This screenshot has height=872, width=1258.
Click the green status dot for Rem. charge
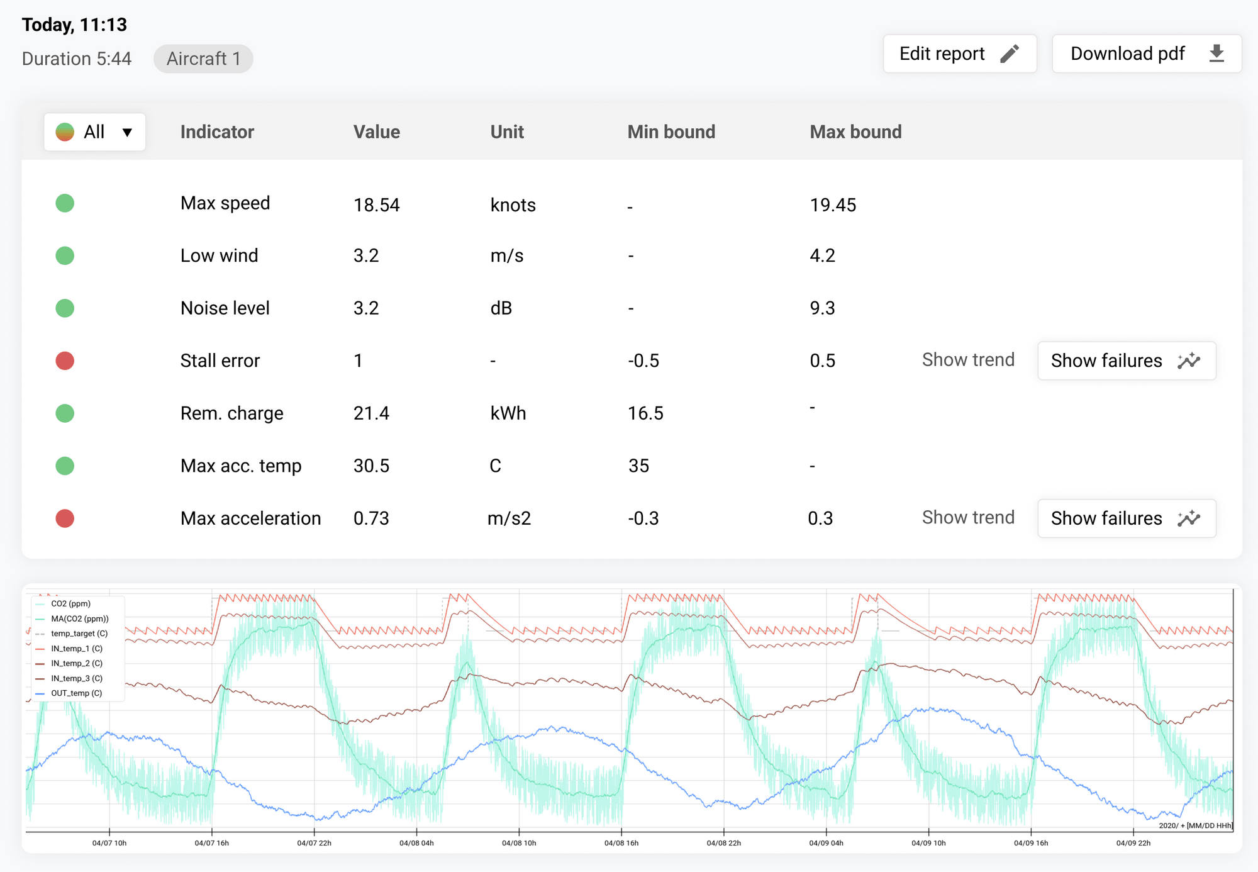click(64, 413)
